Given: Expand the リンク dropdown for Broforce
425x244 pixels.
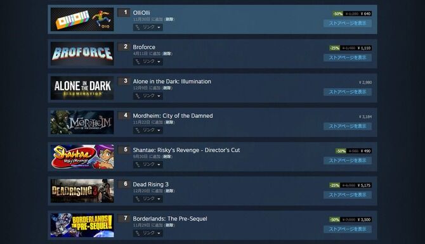Looking at the screenshot, I should (148, 61).
